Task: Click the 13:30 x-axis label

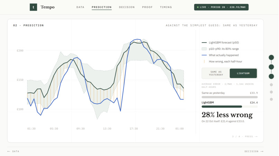Action: click(x=107, y=129)
